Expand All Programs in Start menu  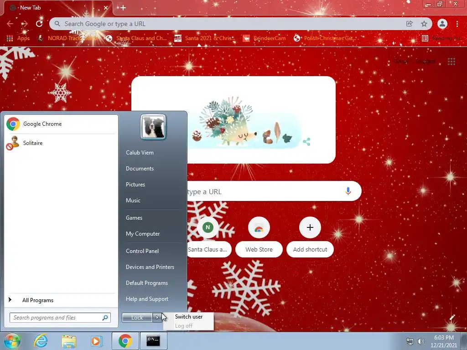(61, 300)
